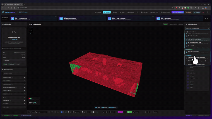The height and width of the screenshot is (119, 212).
Task: Click the Search workflows field
Action: coord(197,32)
